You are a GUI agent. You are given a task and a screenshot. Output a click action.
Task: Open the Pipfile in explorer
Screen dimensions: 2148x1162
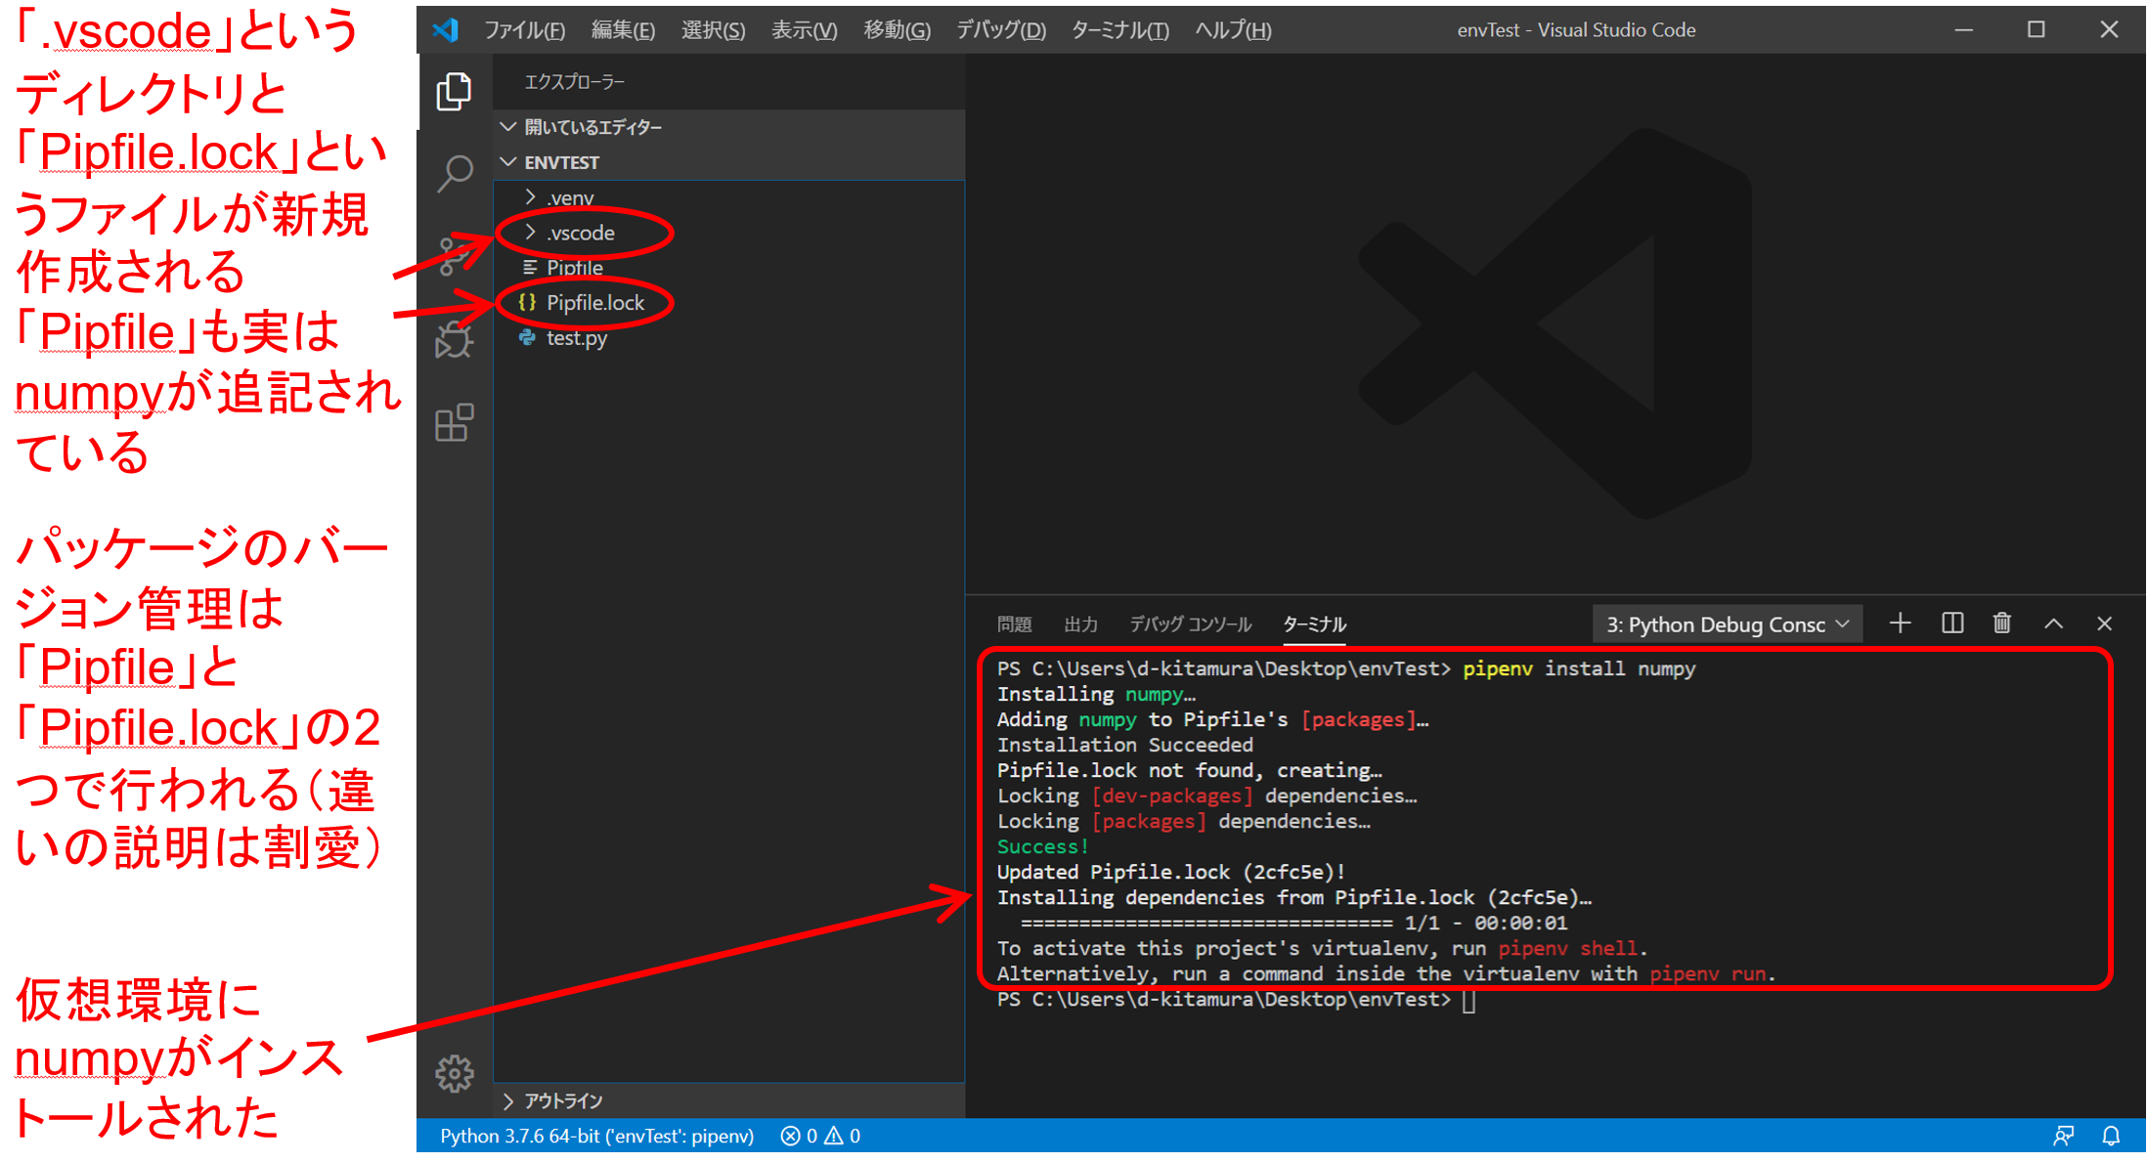pyautogui.click(x=728, y=268)
